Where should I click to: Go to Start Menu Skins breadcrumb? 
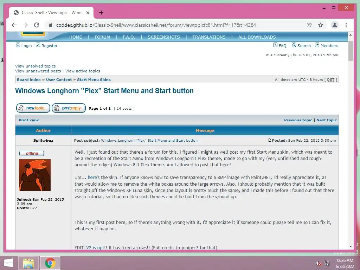coord(94,80)
